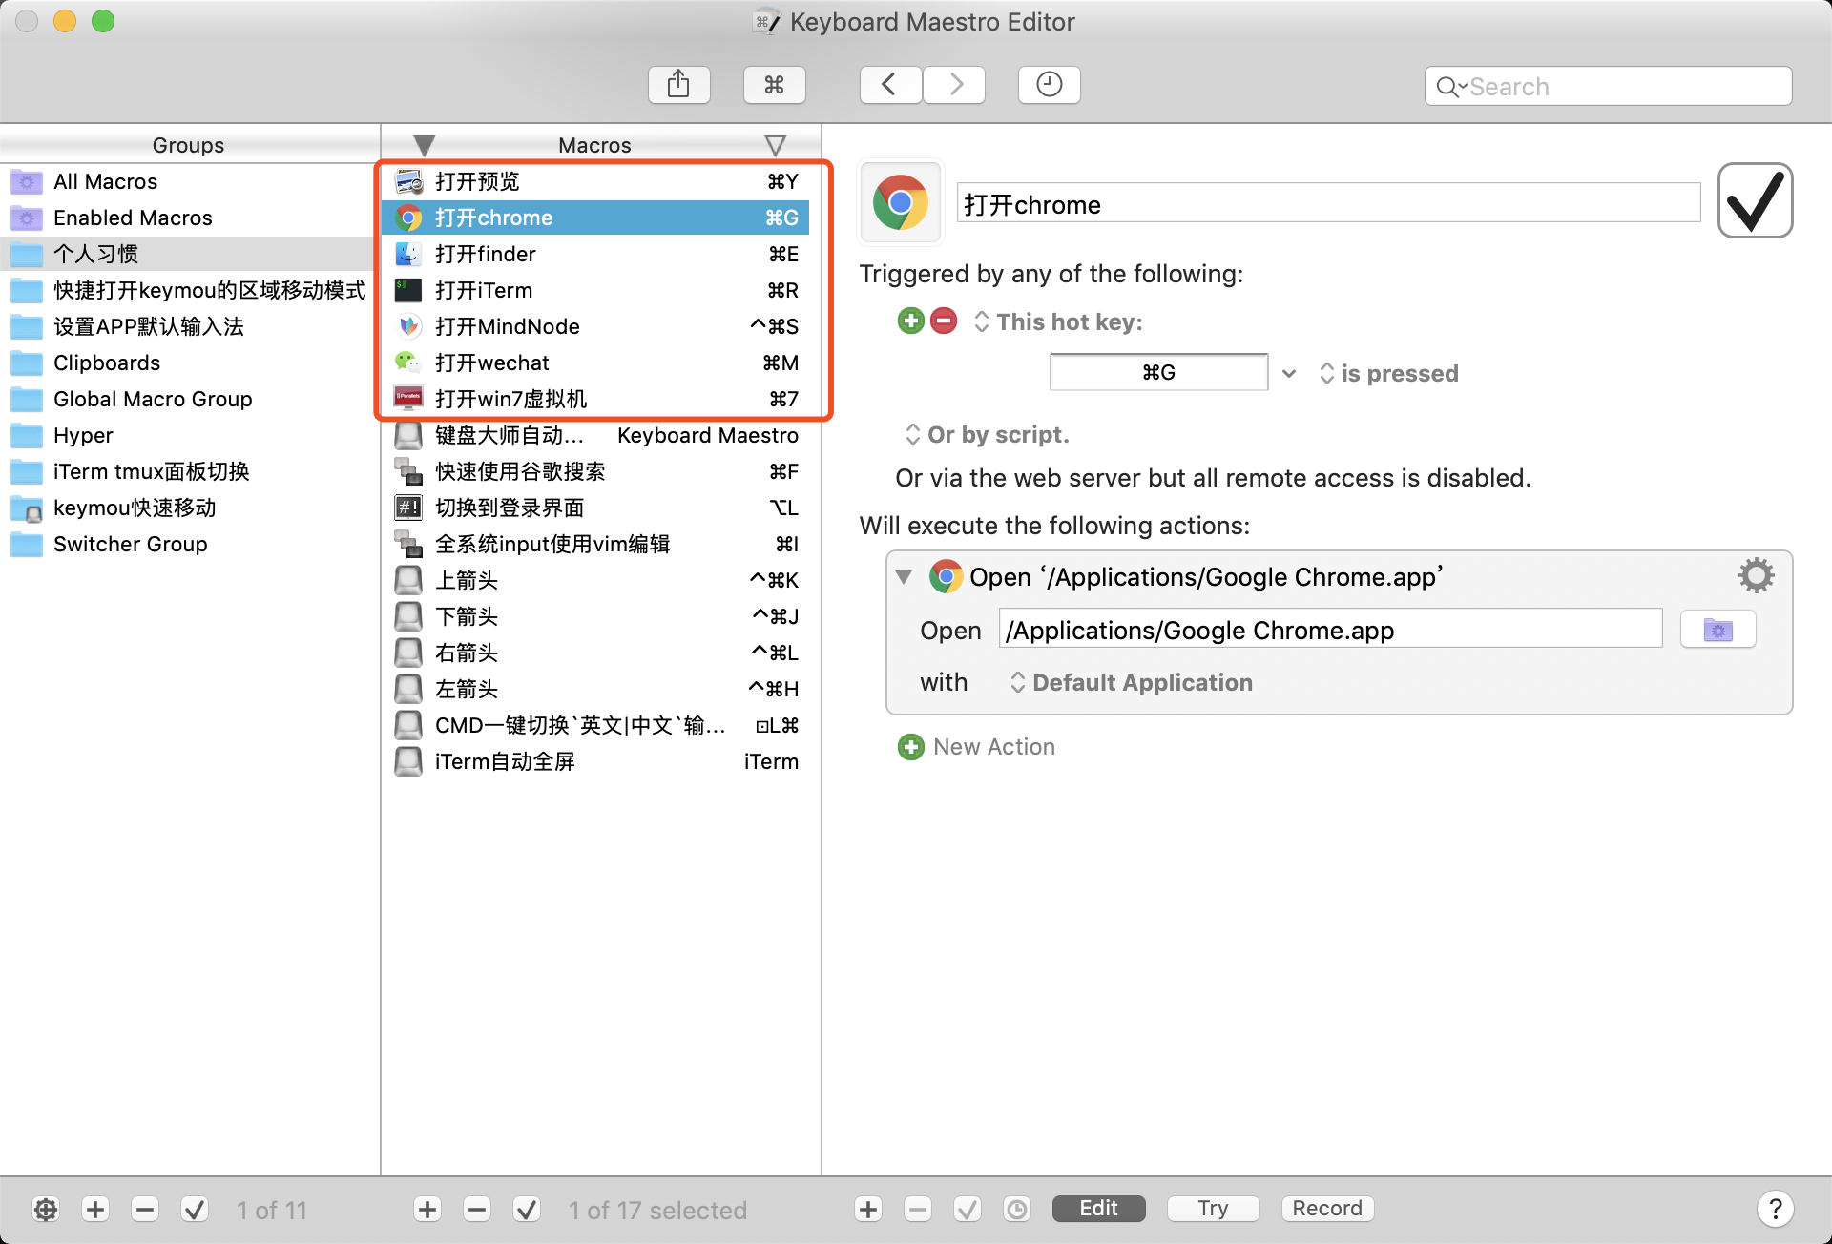Select the Global Macro Group

coord(153,399)
